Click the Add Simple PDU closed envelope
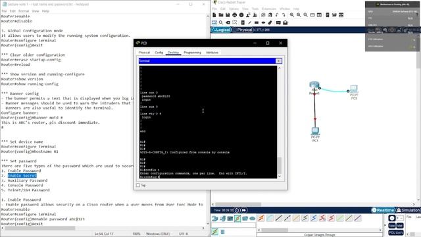 point(278,22)
